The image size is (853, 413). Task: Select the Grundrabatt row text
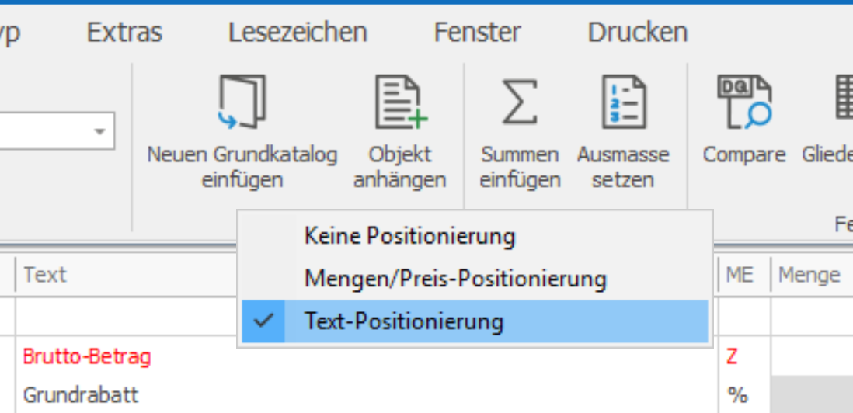(x=81, y=394)
